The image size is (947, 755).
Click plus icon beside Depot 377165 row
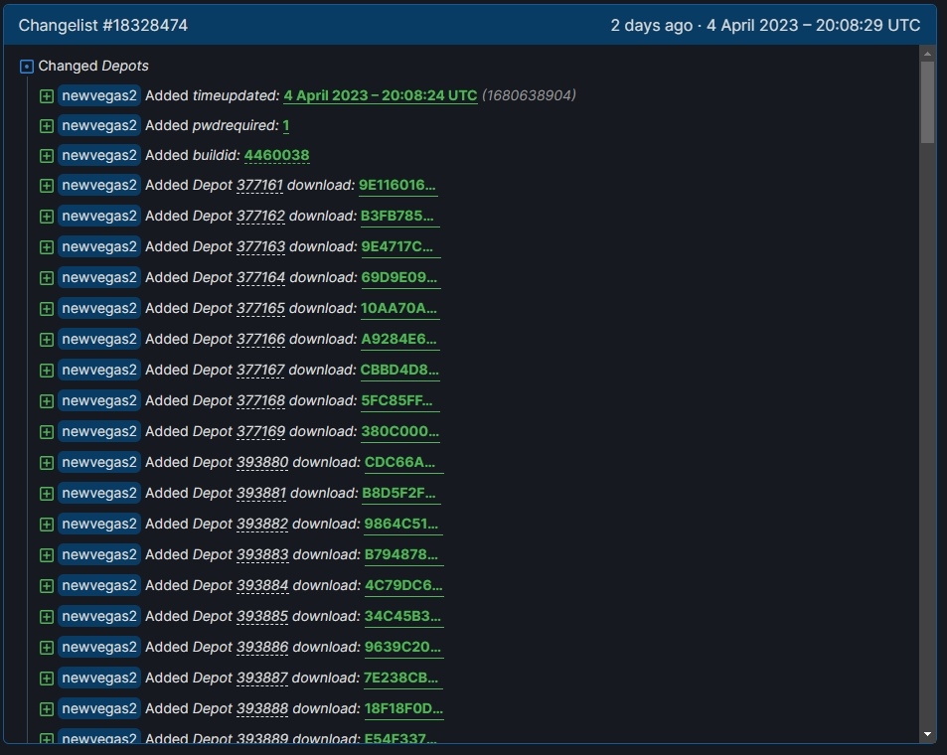46,309
